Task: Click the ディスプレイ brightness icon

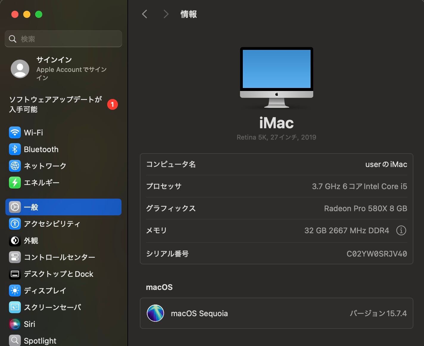Action: [15, 291]
